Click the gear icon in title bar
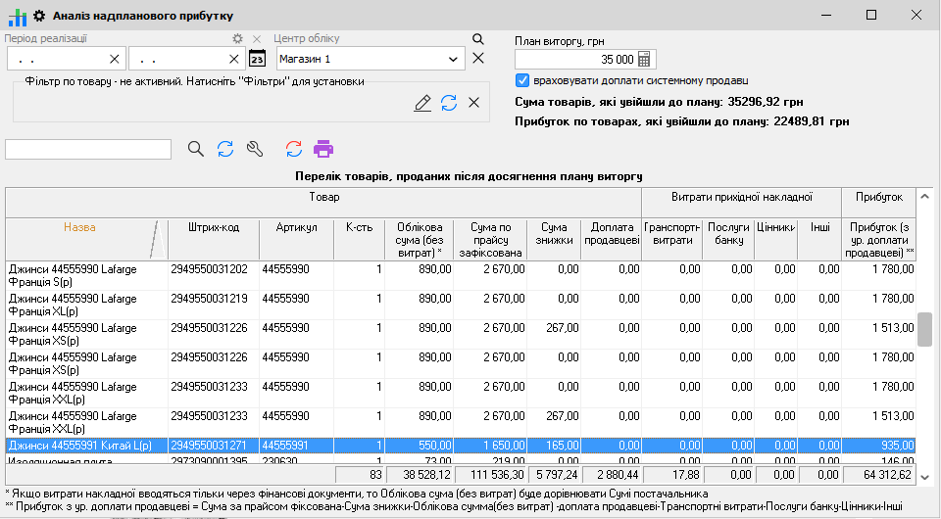The height and width of the screenshot is (519, 941). (x=39, y=16)
